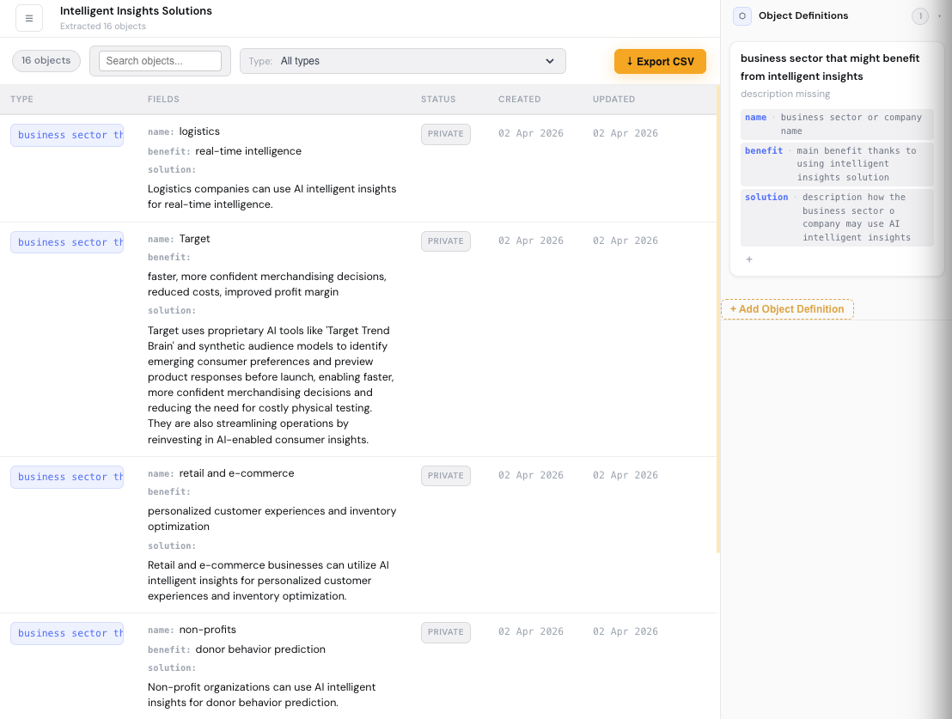952x719 pixels.
Task: Click the Intelligent Insights Solutions page title
Action: tap(136, 11)
